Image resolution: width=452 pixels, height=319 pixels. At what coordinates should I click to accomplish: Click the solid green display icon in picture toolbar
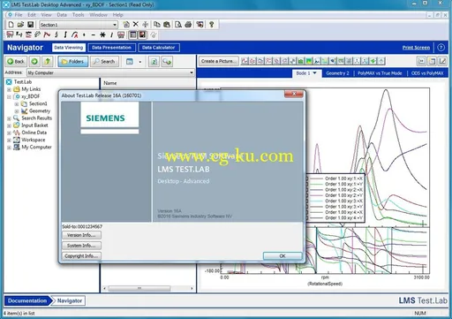300,61
